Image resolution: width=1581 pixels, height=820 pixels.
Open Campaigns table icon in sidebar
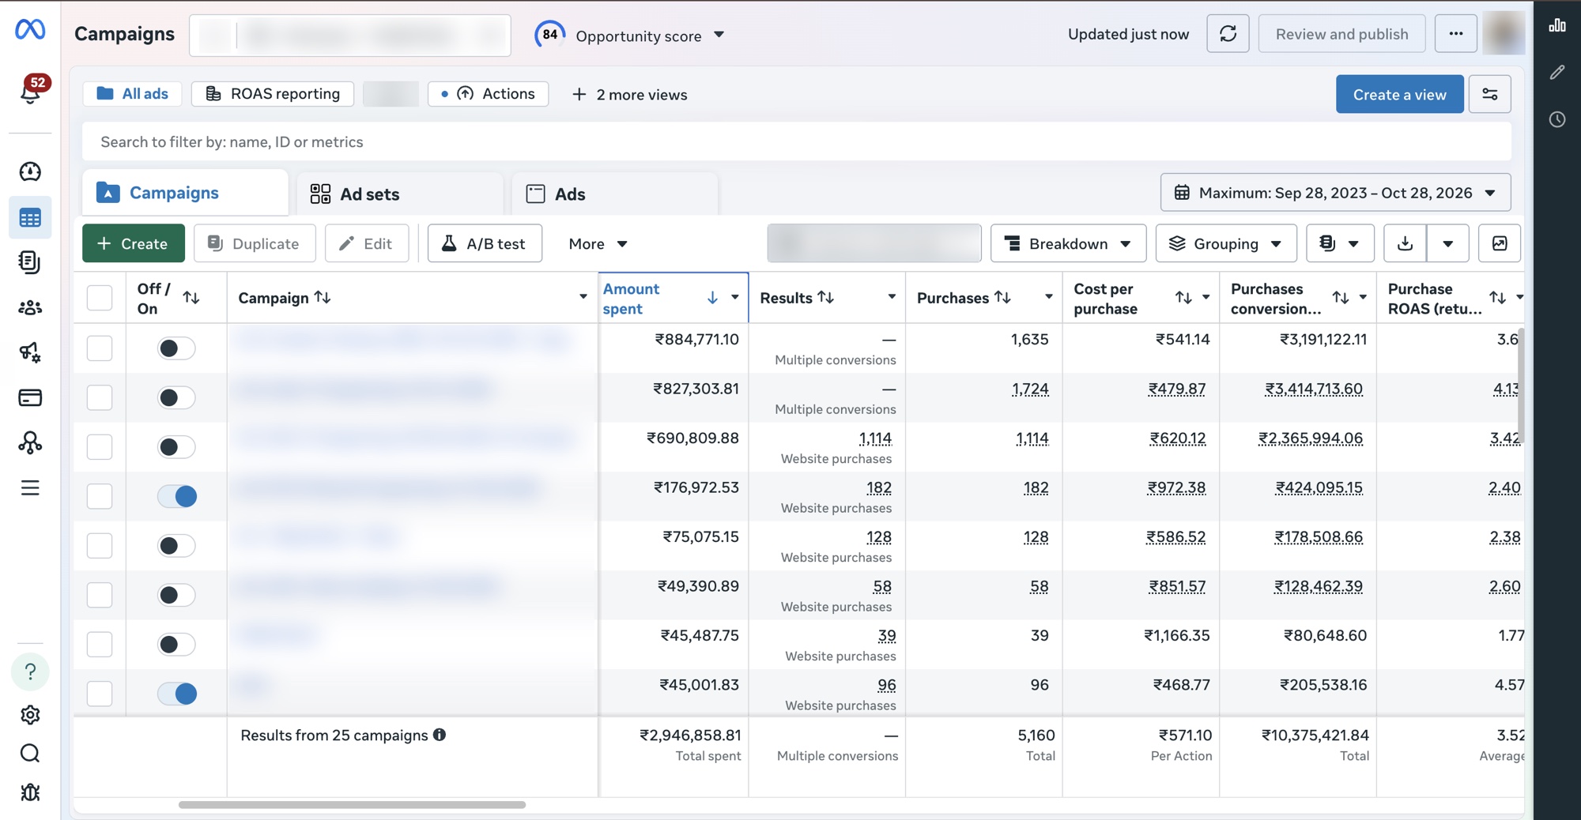pos(30,218)
